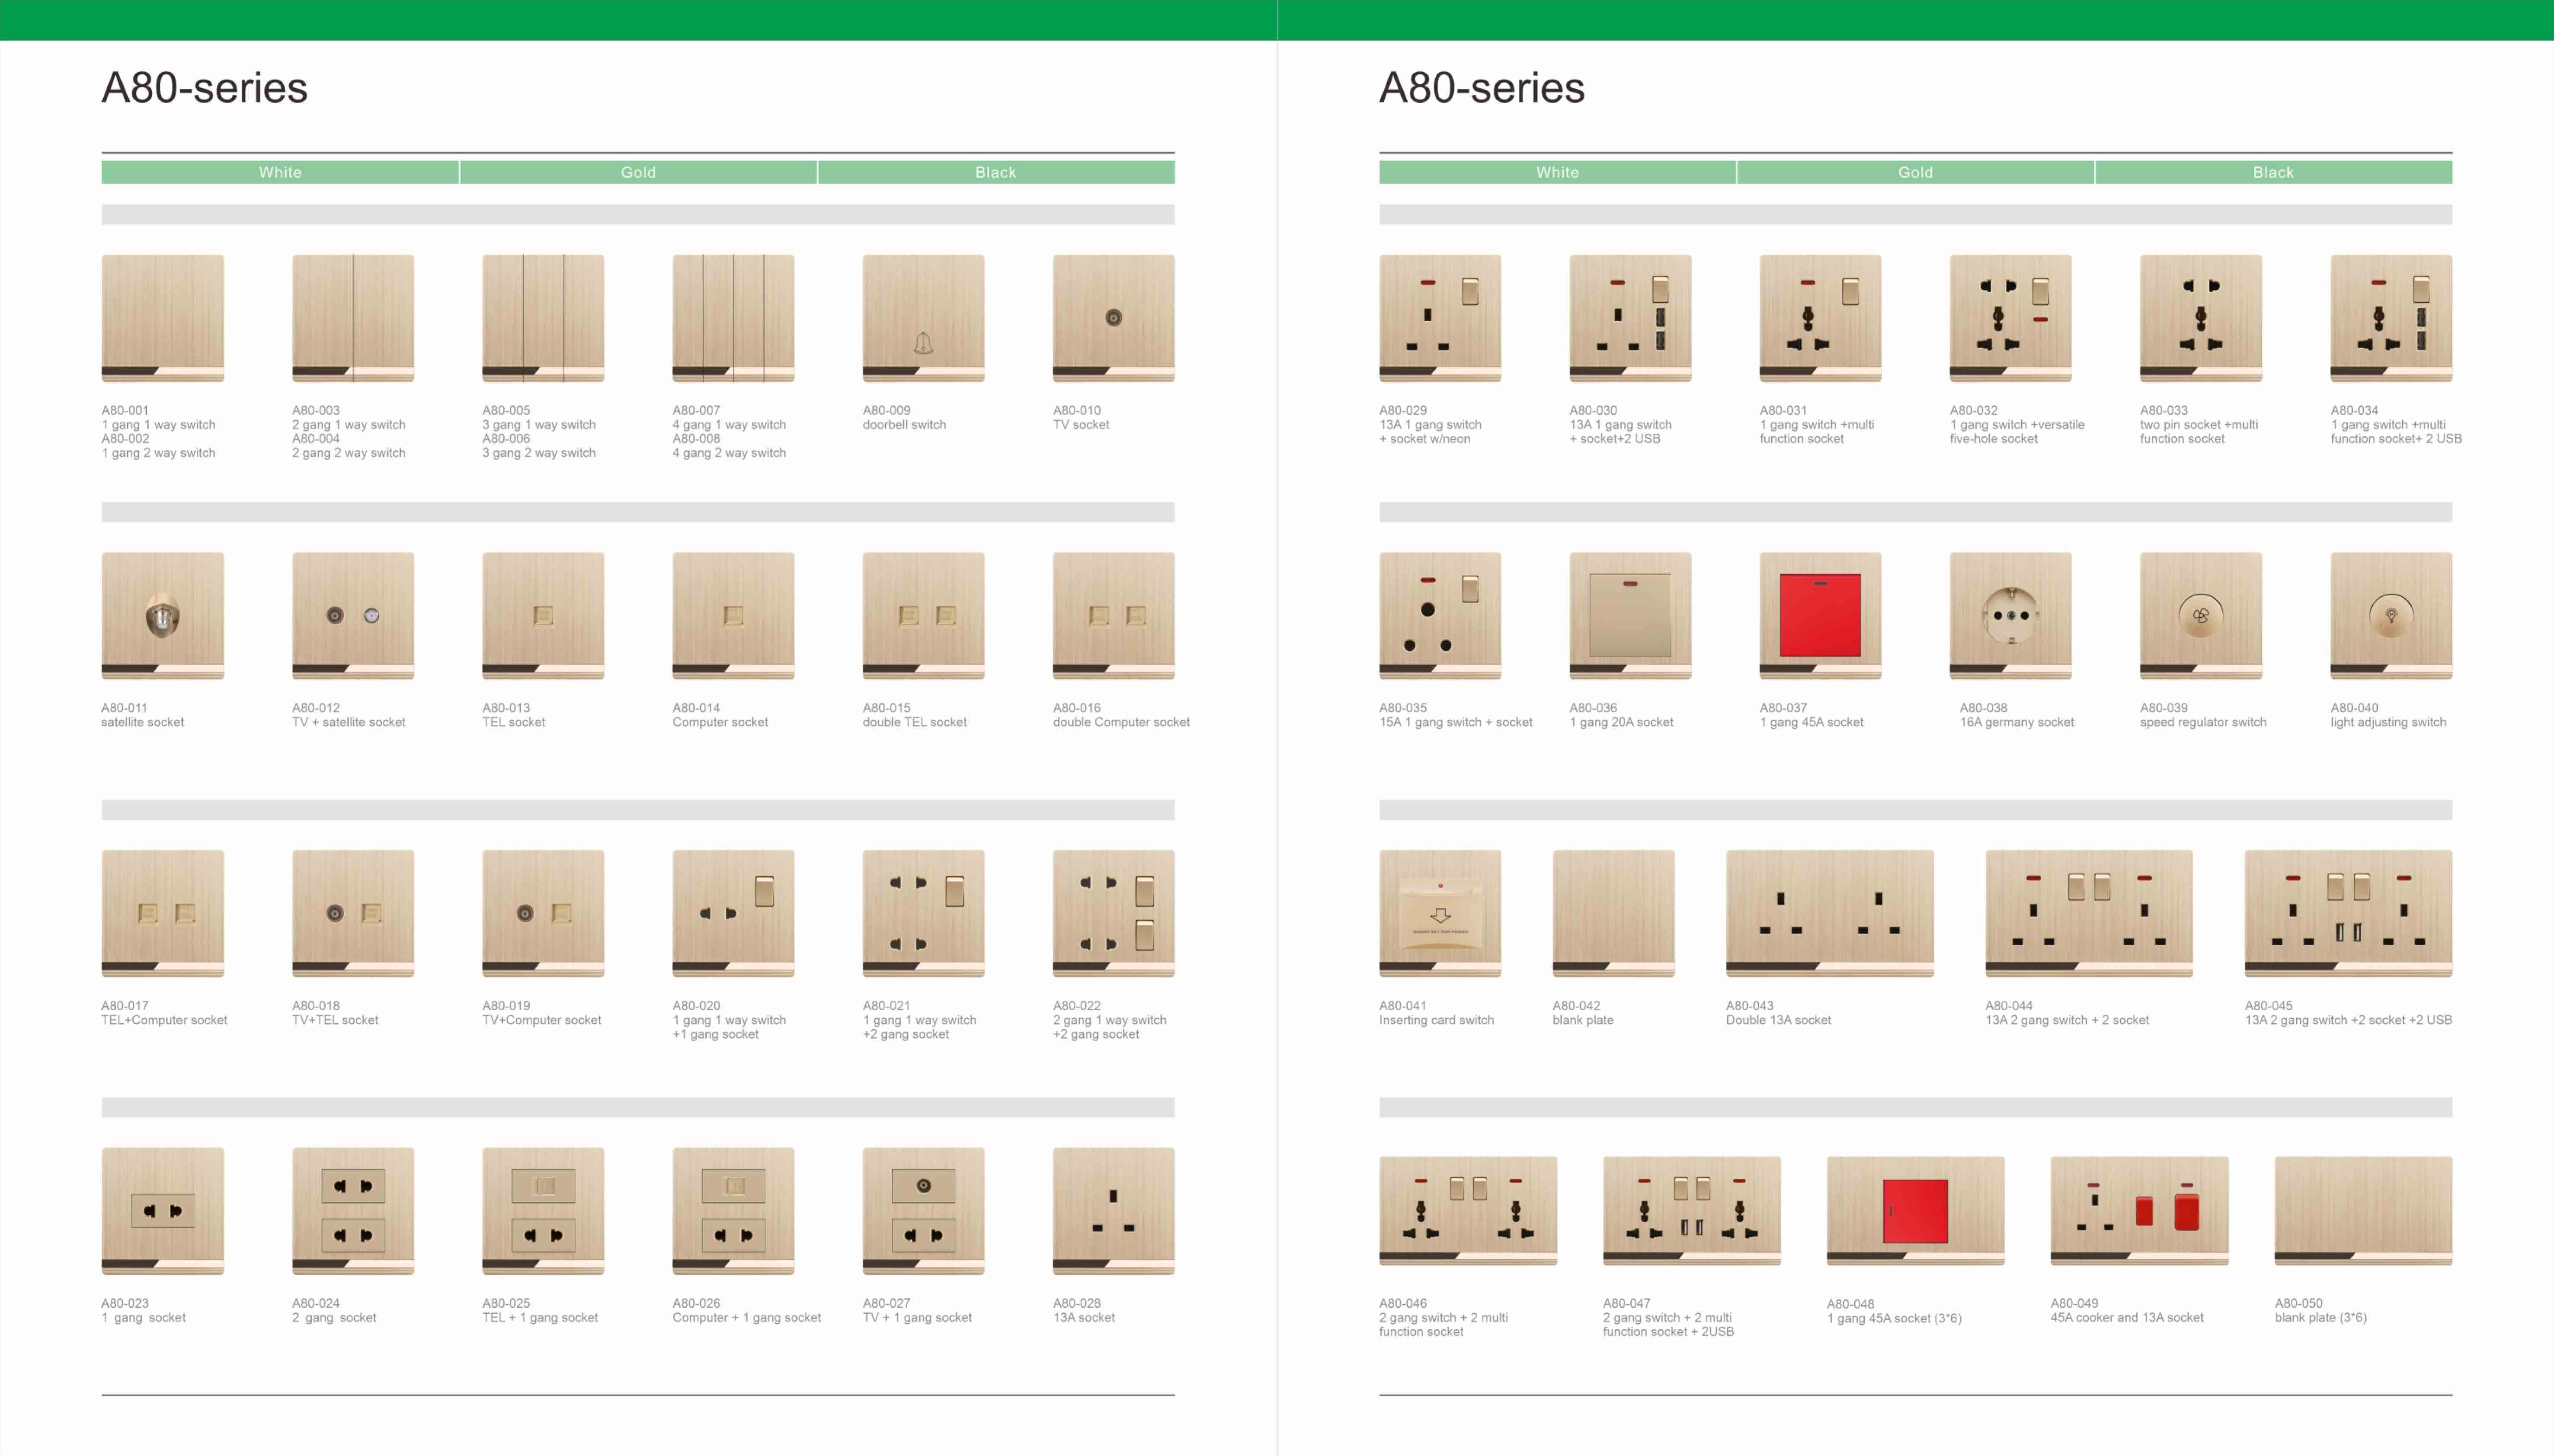Open the A80-016 double Computer socket image

click(1113, 616)
